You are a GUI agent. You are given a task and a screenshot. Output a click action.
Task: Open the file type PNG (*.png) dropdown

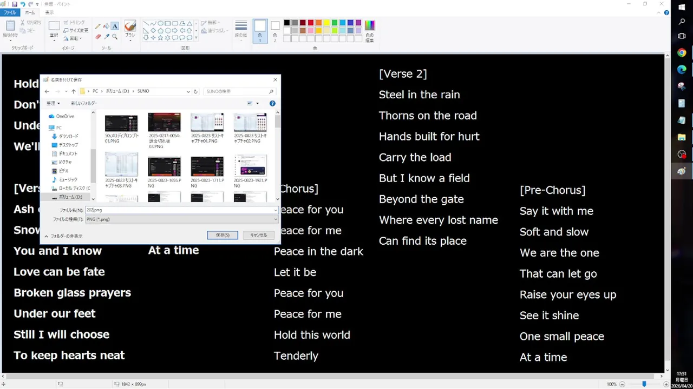pos(182,219)
